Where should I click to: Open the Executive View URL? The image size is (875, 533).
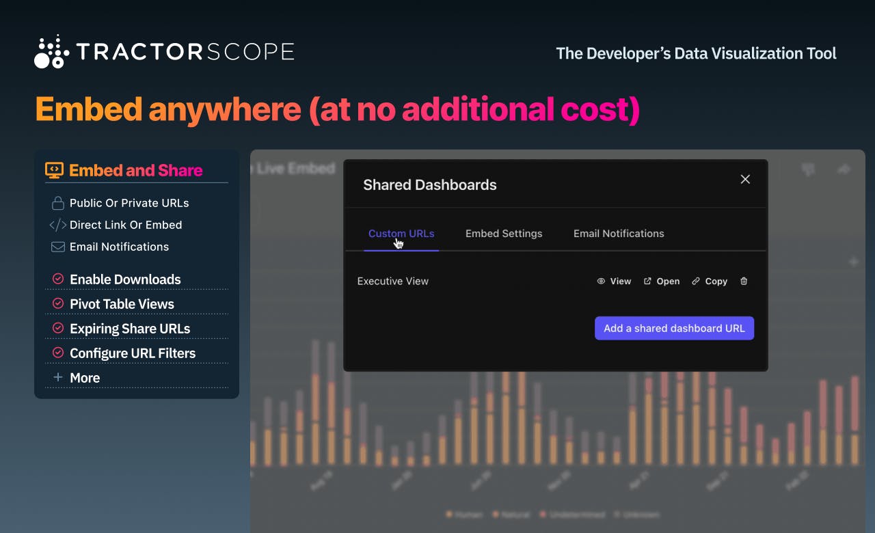point(661,281)
